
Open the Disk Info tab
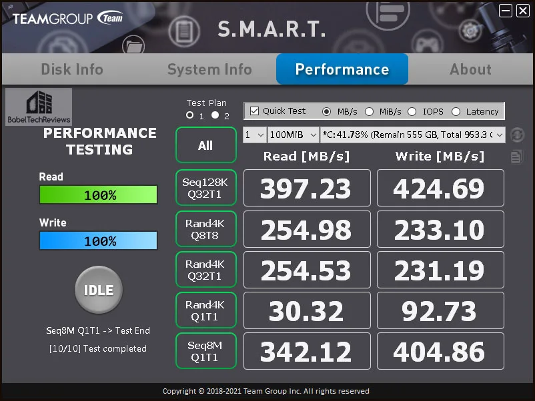click(72, 69)
